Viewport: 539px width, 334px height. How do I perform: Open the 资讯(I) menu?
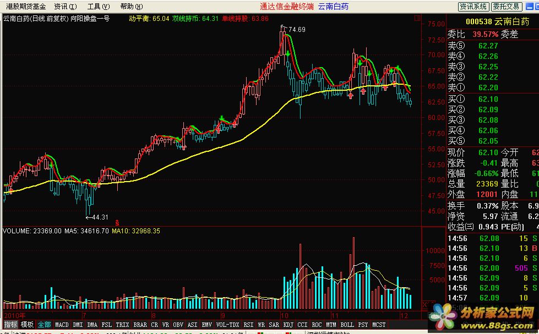click(x=66, y=7)
